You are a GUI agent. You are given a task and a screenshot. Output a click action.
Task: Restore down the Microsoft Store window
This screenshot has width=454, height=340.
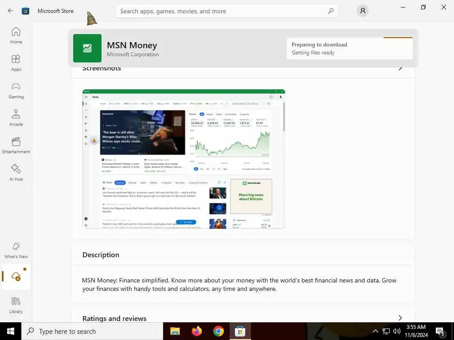coord(423,7)
